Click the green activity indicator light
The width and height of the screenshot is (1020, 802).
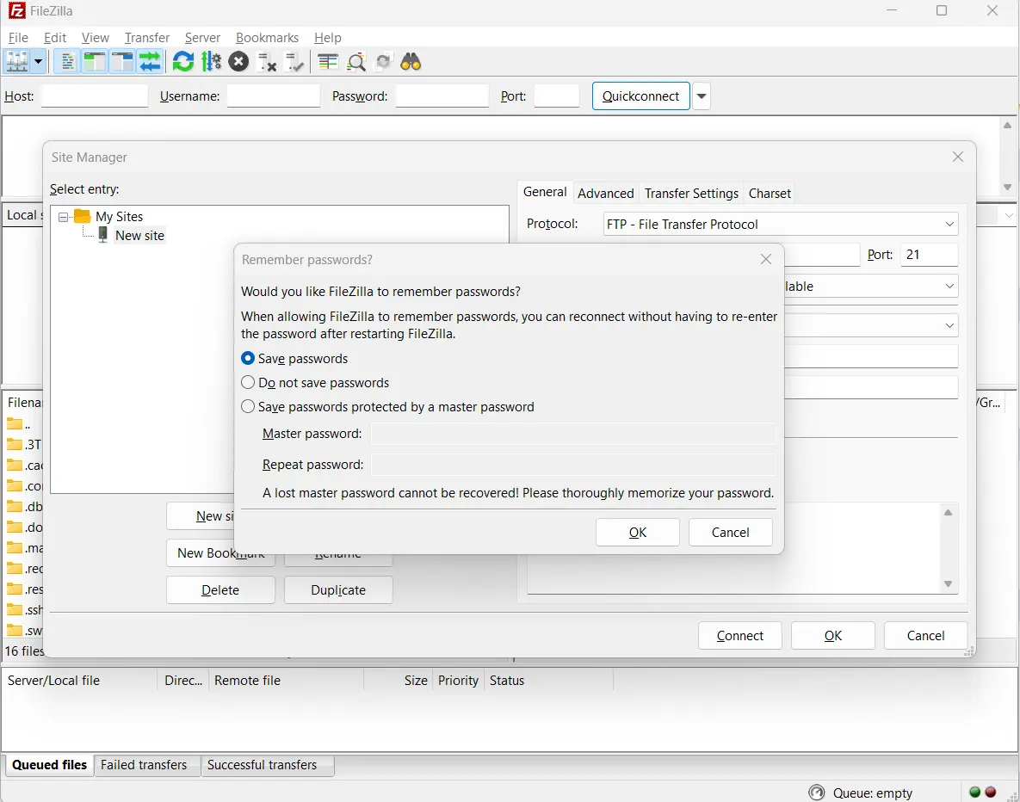[x=974, y=792]
